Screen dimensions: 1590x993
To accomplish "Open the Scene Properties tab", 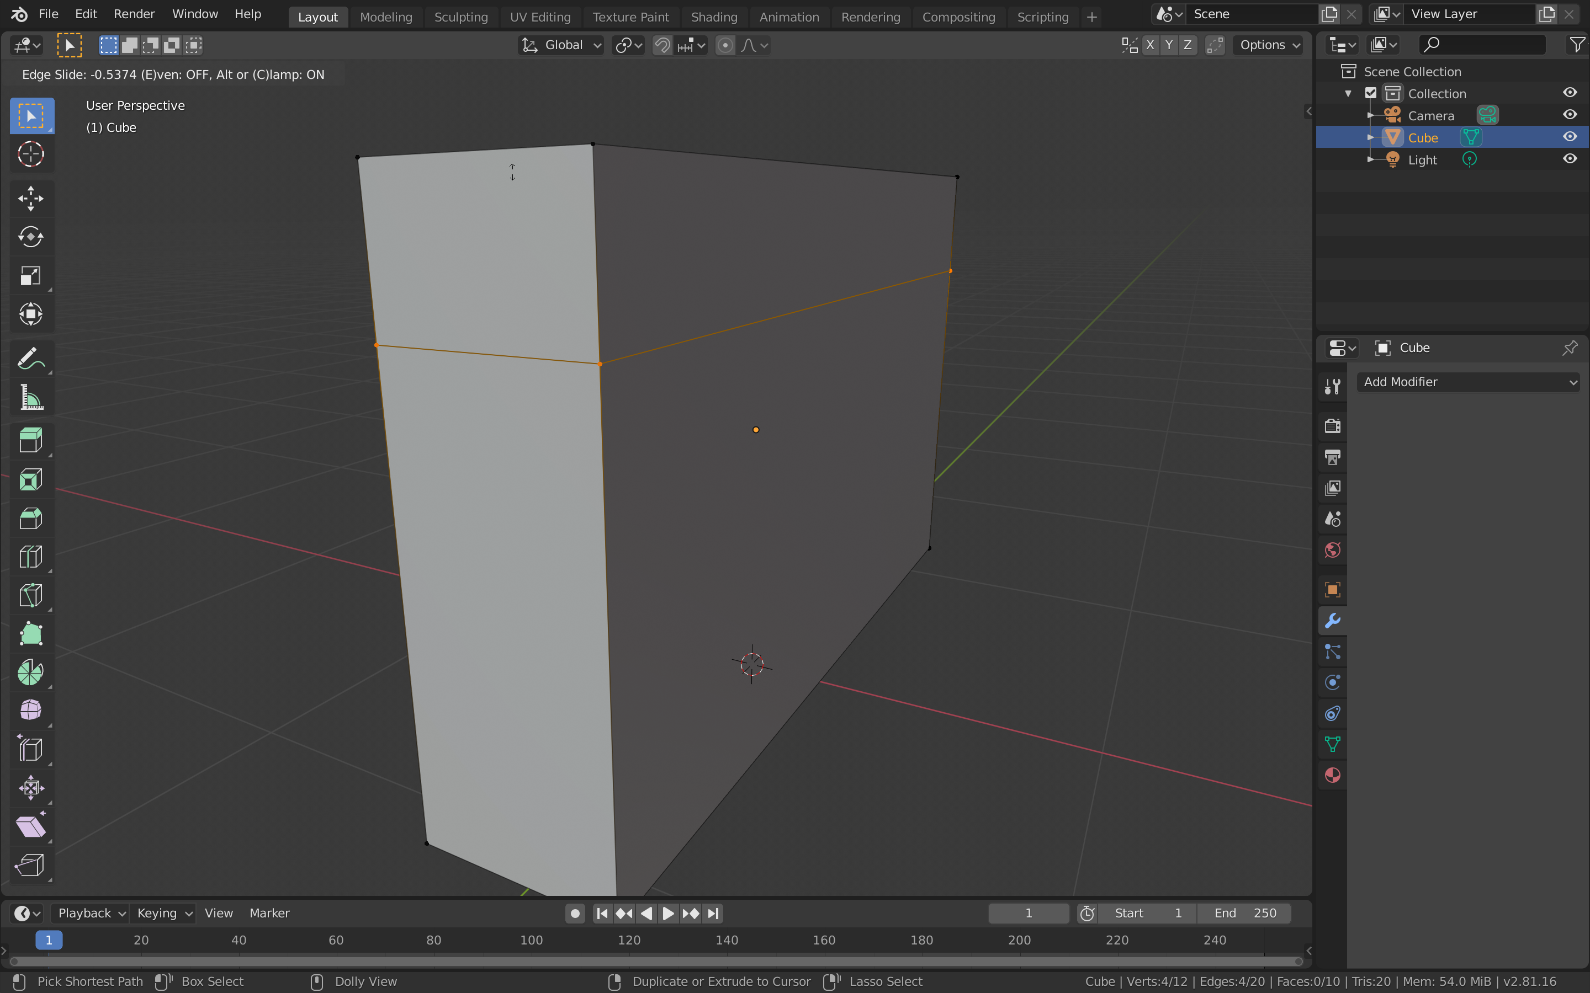I will [x=1332, y=518].
